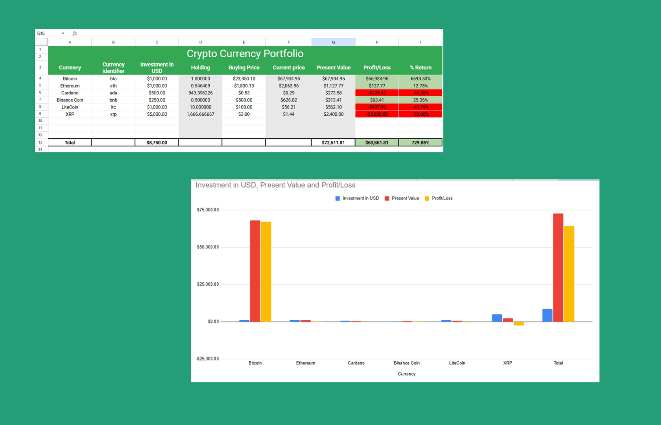Viewport: 661px width, 425px height.
Task: Click the fx formula bar icon
Action: click(75, 34)
